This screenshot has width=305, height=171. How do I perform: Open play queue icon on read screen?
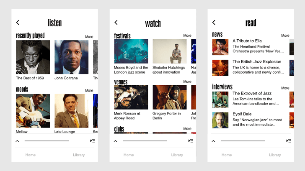point(289,141)
